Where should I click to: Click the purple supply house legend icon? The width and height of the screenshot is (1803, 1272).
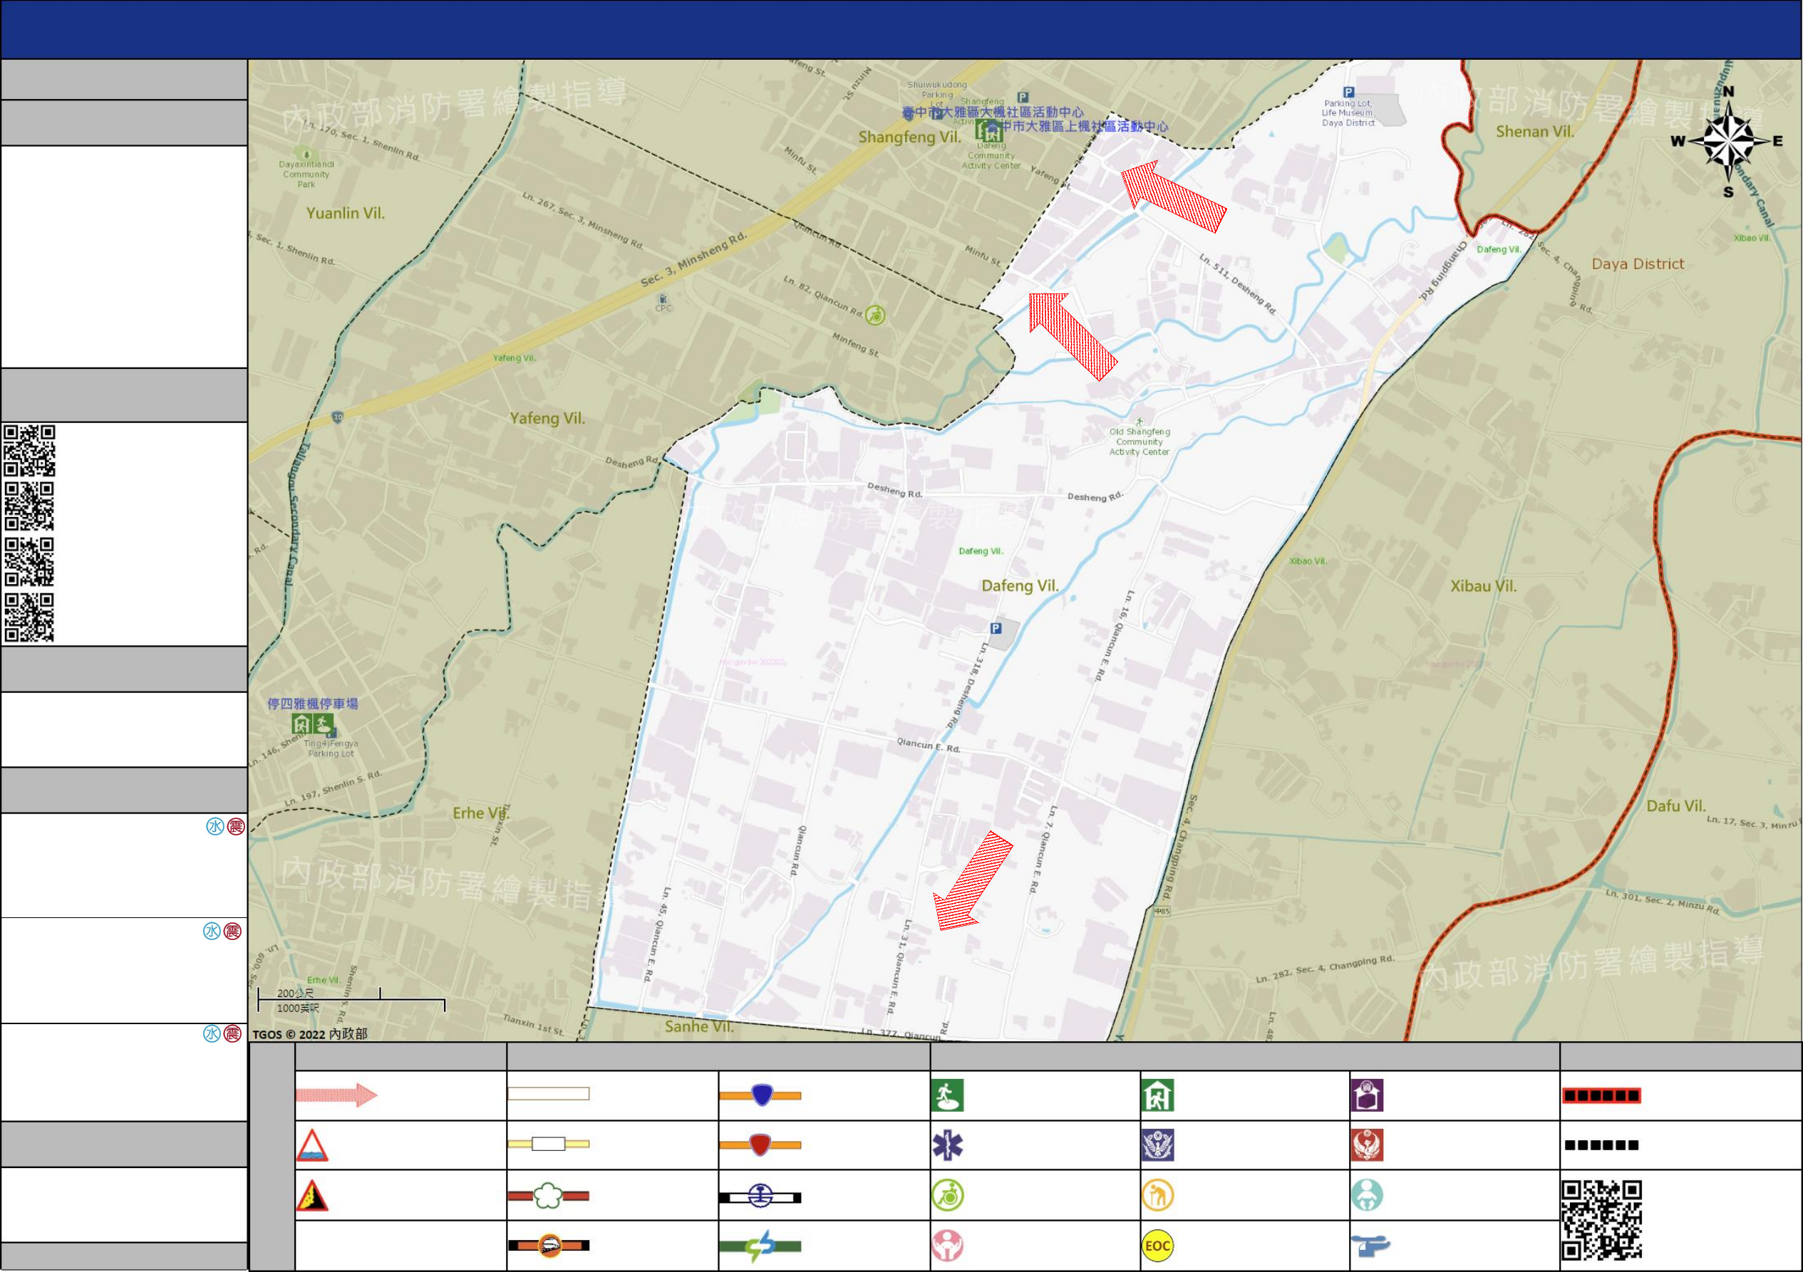coord(1367,1095)
